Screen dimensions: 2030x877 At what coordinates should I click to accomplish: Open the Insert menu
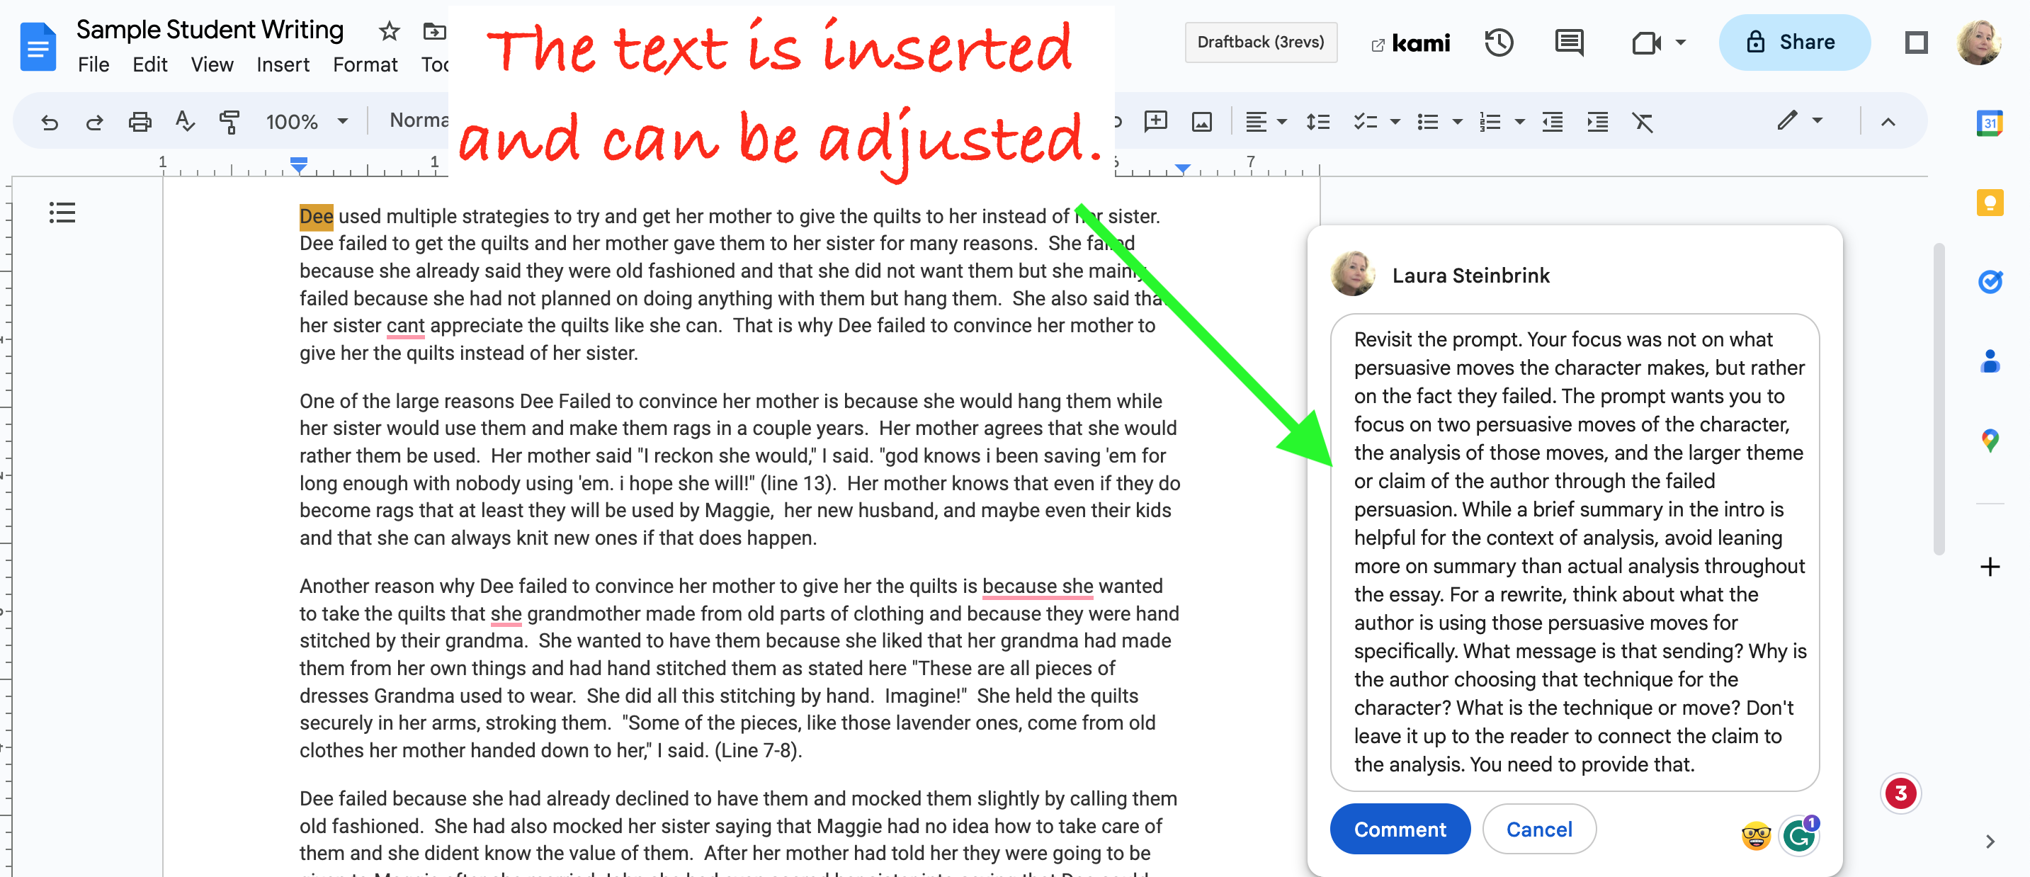click(283, 64)
